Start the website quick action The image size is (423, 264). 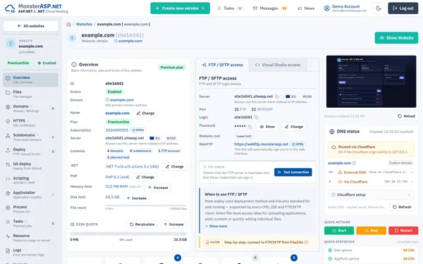[339, 231]
